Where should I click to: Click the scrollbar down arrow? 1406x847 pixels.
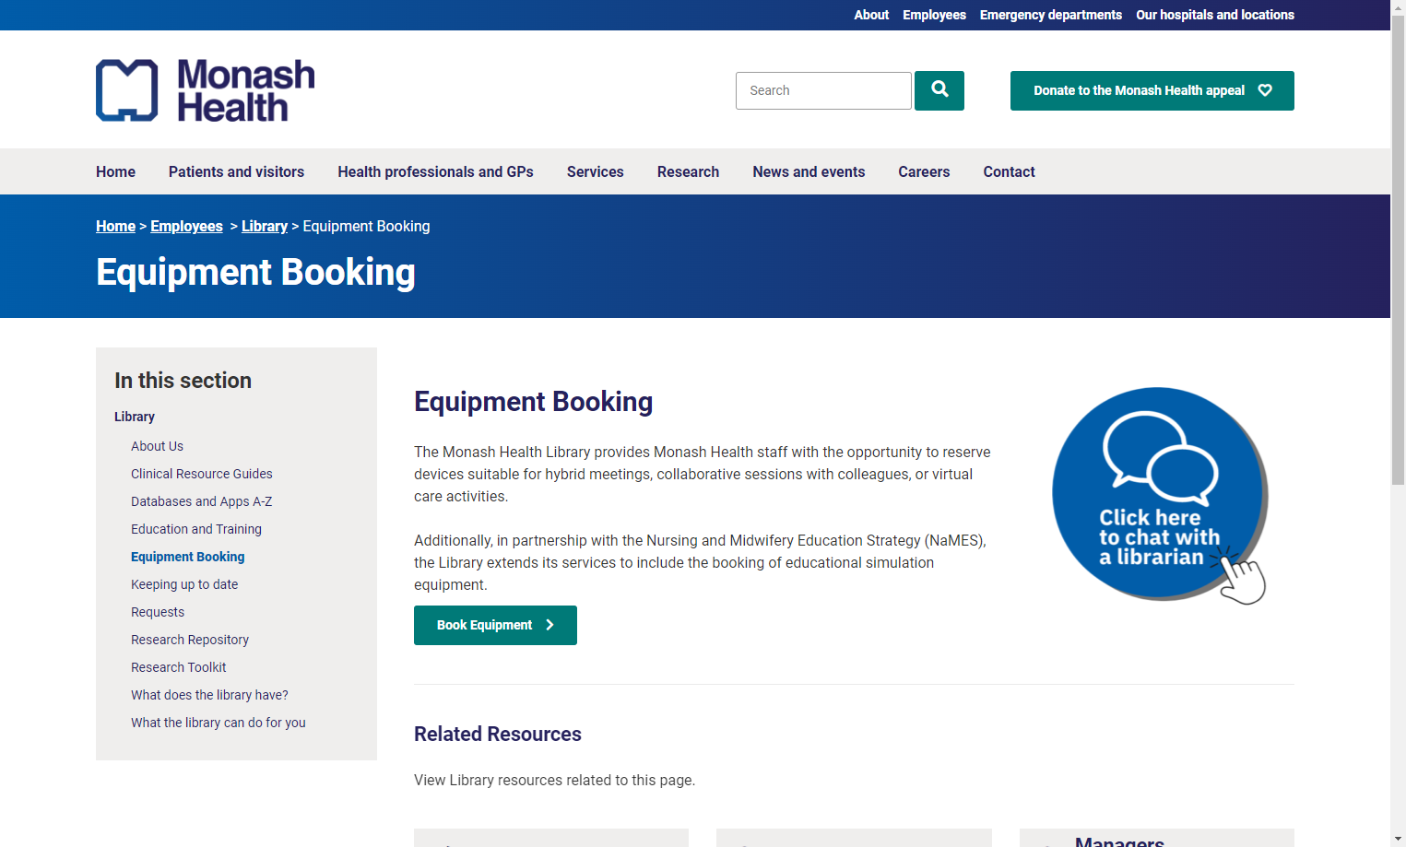point(1398,840)
